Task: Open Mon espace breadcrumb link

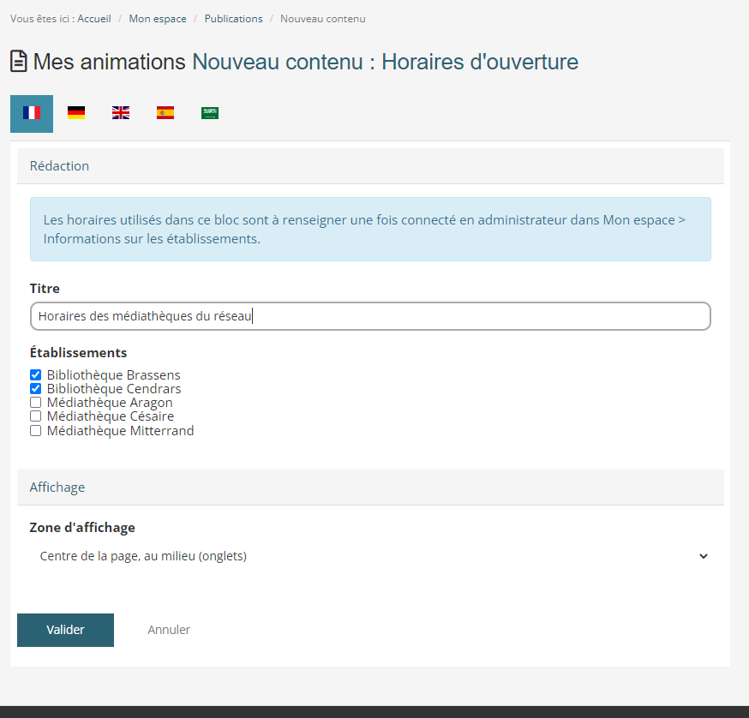Action: click(158, 19)
